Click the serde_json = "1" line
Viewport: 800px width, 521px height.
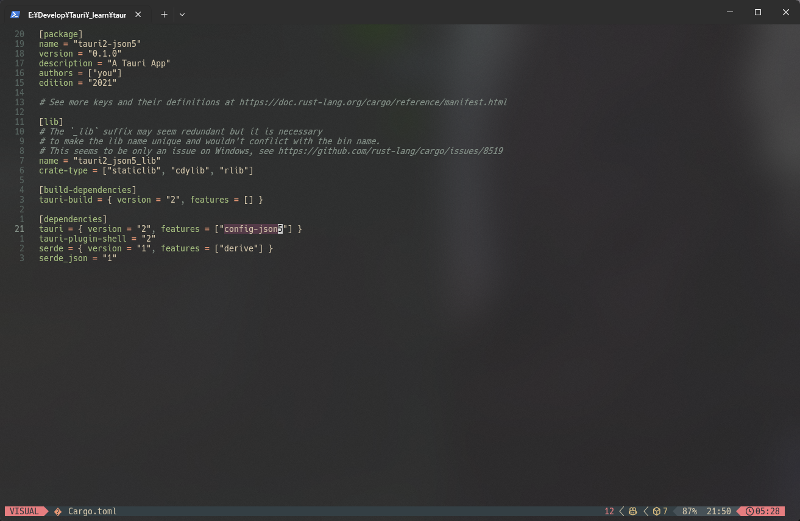(78, 258)
